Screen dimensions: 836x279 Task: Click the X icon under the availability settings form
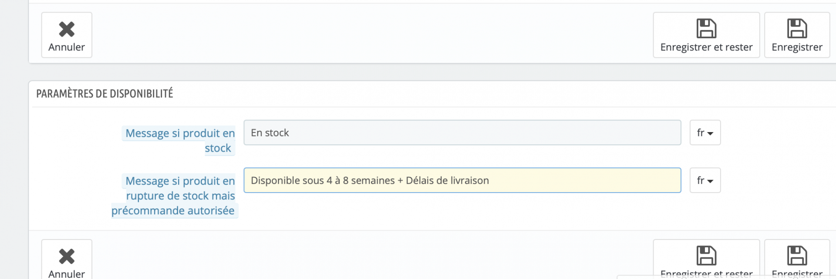click(67, 256)
